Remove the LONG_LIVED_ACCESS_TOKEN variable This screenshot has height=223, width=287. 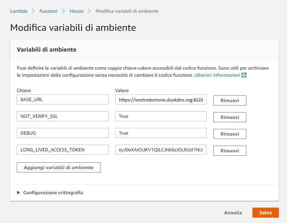tap(230, 150)
